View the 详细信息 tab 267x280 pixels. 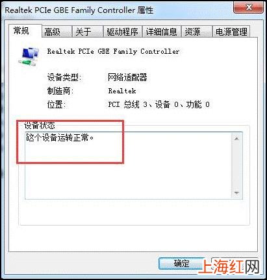[162, 32]
